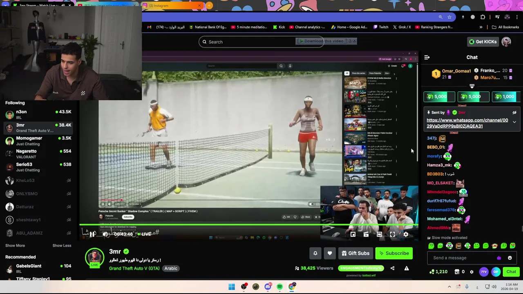Screen dimensions: 523x294
Task: Open the GIF picker button
Action: 496,272
